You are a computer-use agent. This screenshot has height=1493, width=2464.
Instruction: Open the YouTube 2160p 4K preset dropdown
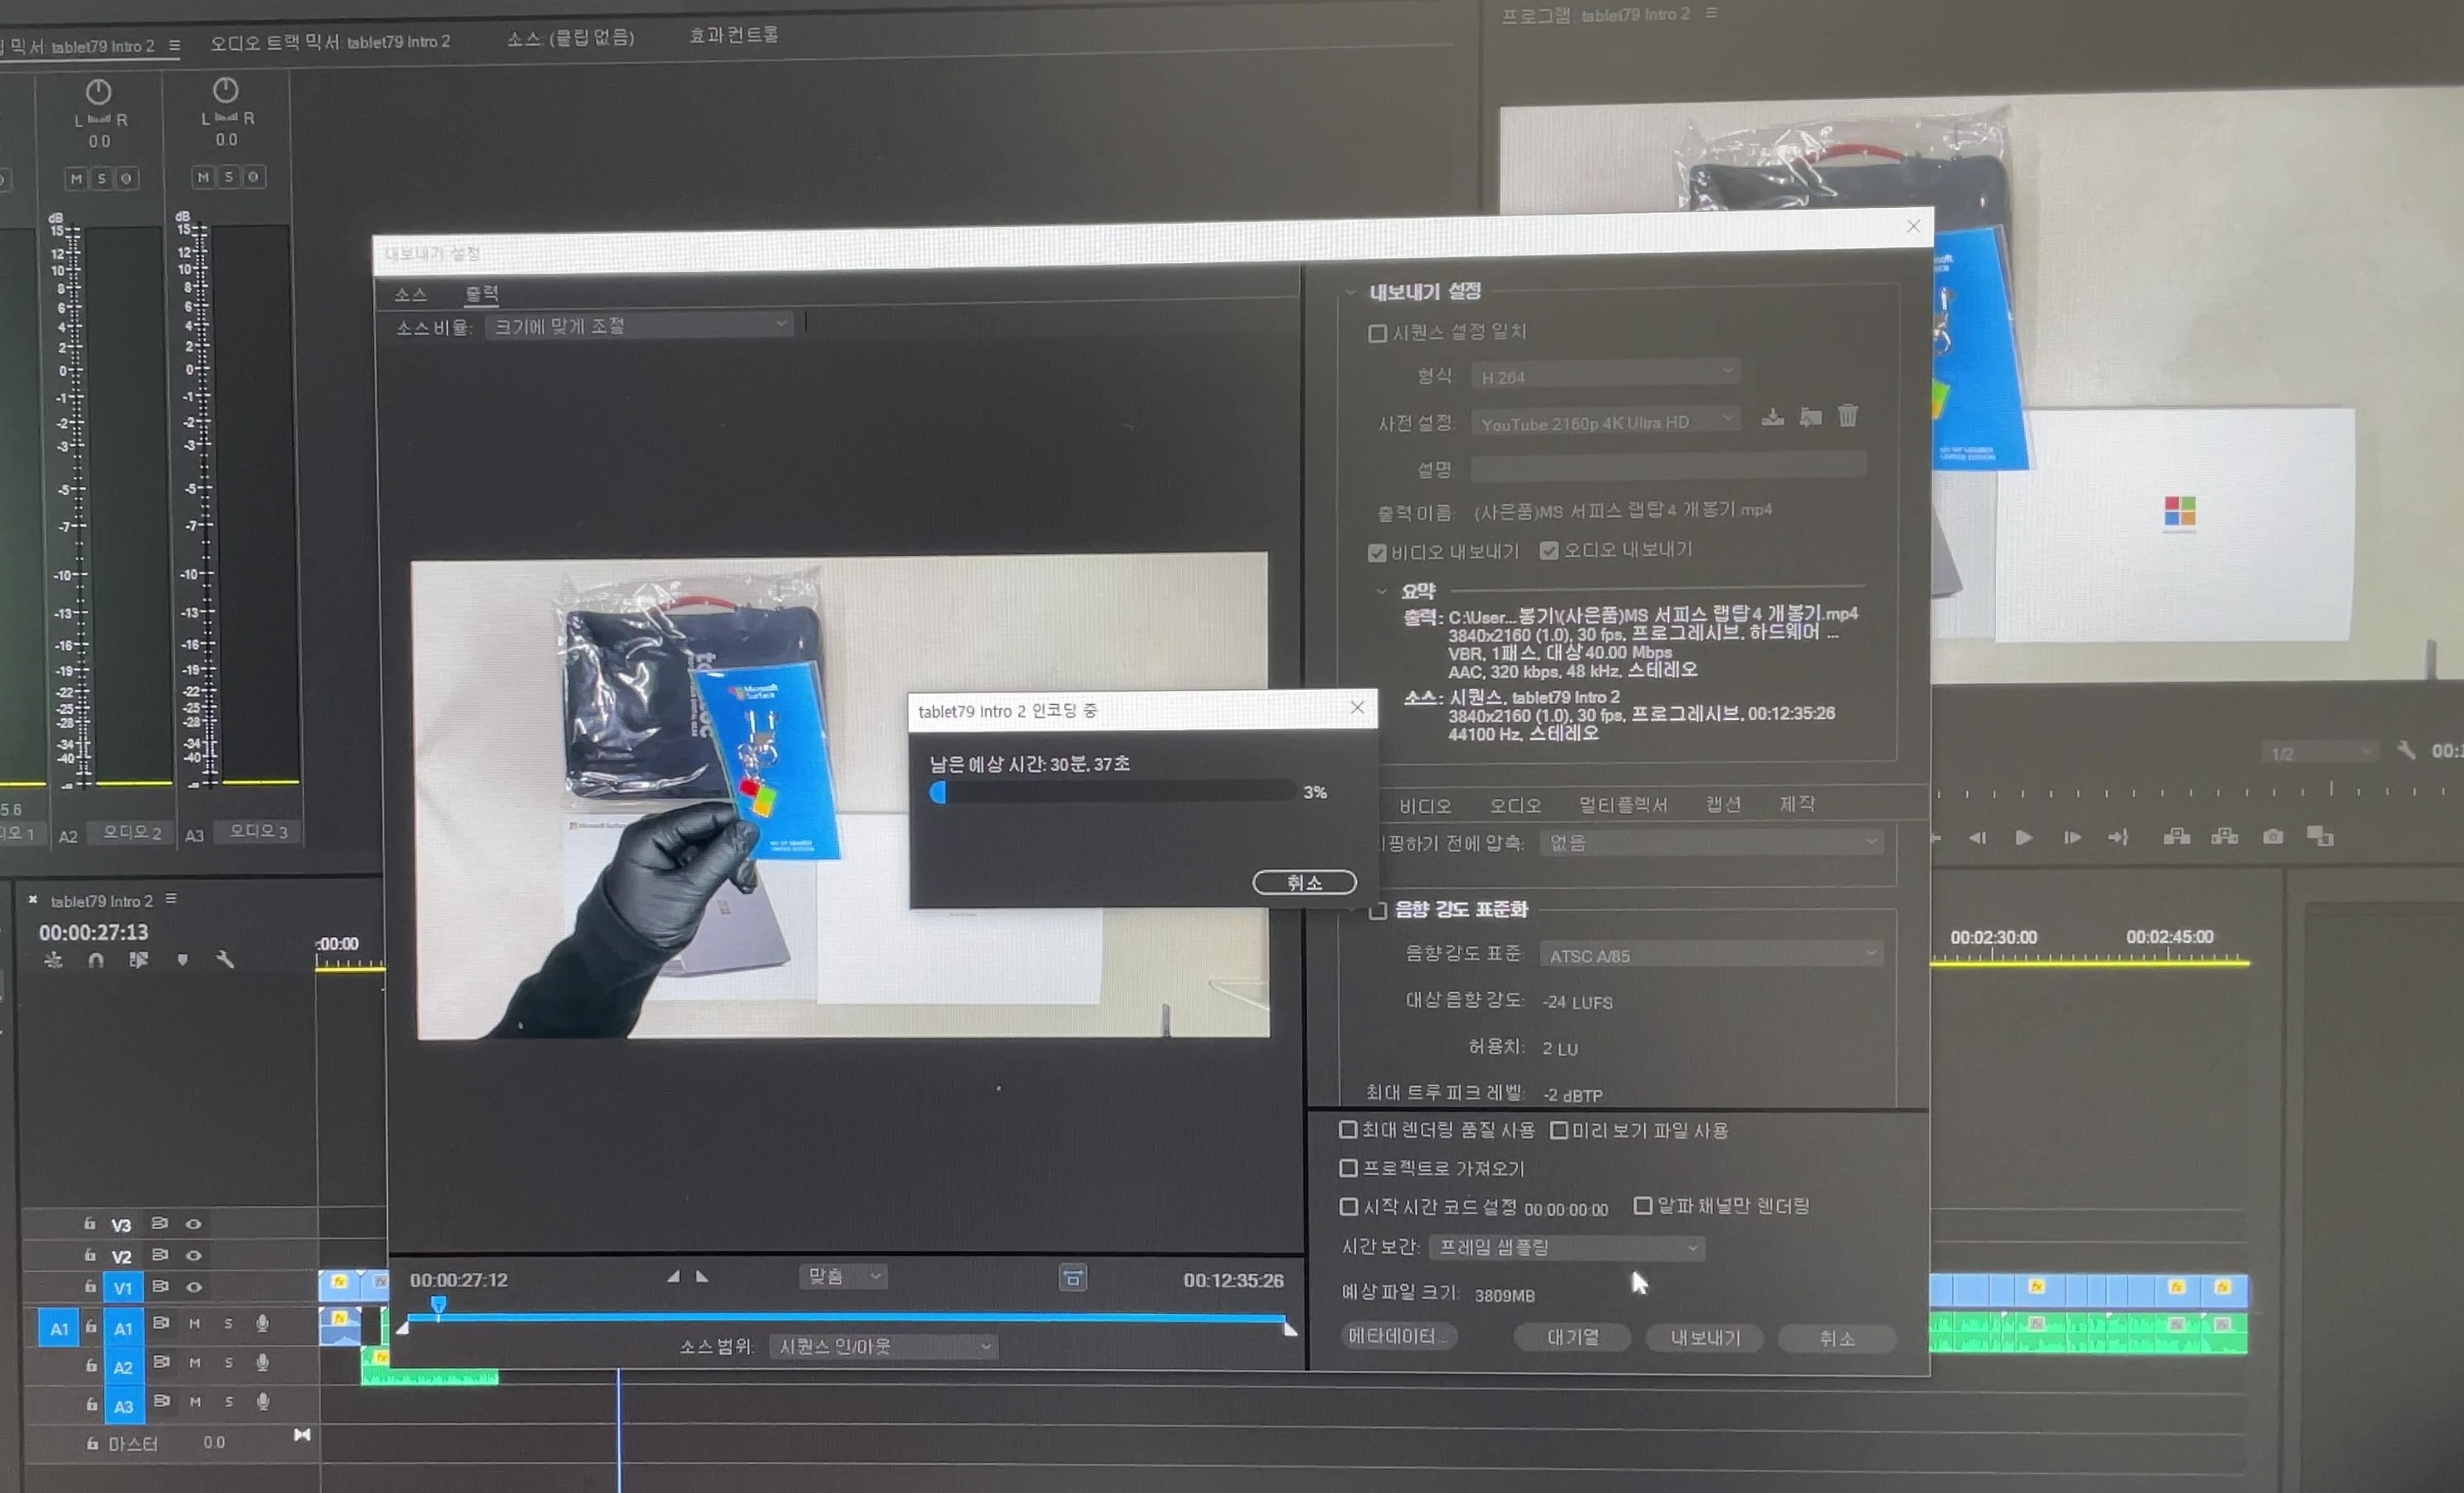click(1605, 422)
